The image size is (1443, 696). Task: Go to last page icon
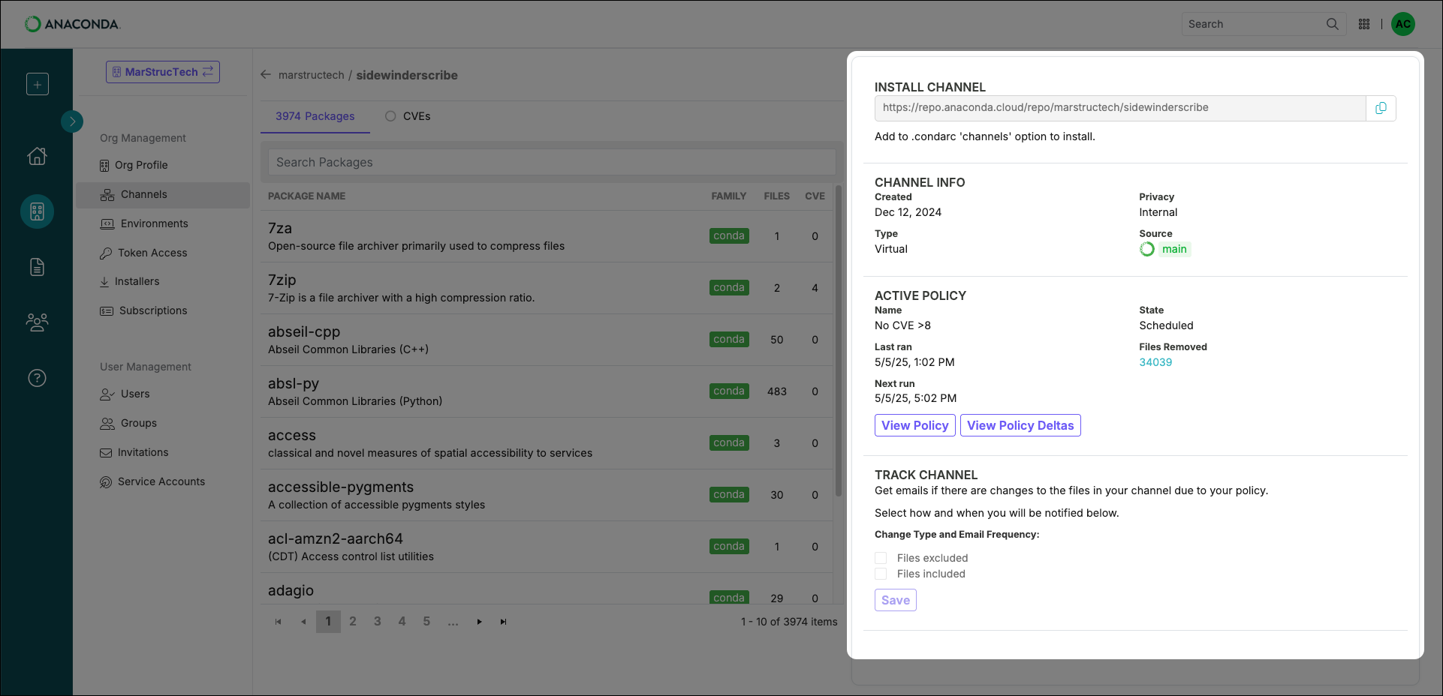504,622
